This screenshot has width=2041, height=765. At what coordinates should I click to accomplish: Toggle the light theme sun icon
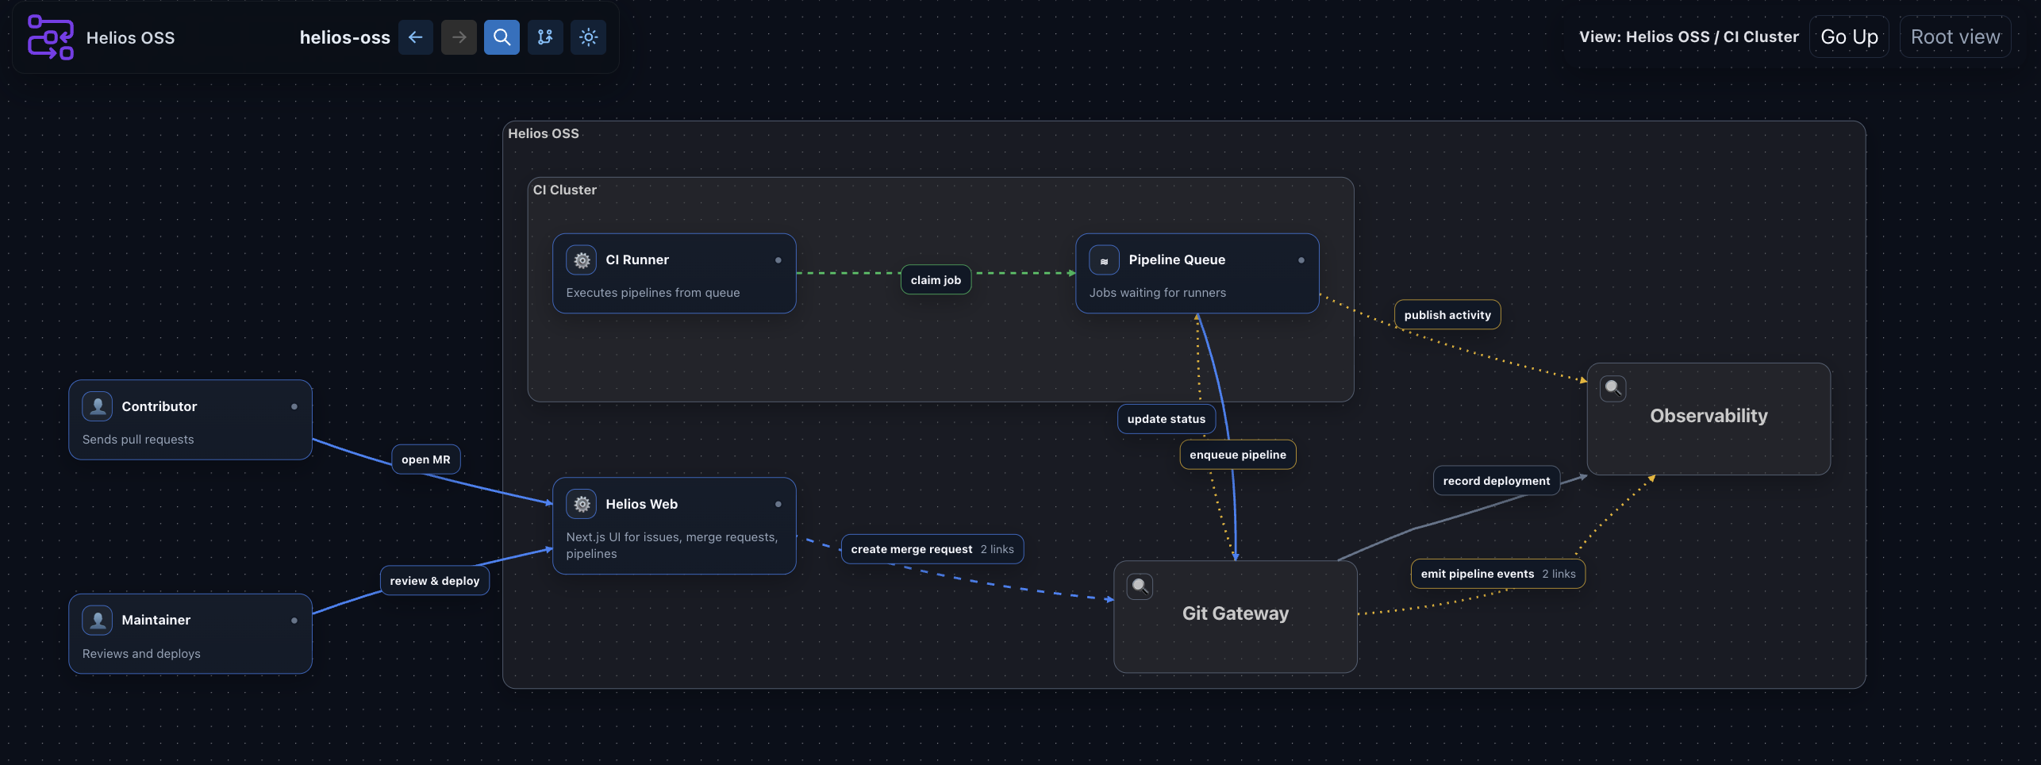[588, 37]
